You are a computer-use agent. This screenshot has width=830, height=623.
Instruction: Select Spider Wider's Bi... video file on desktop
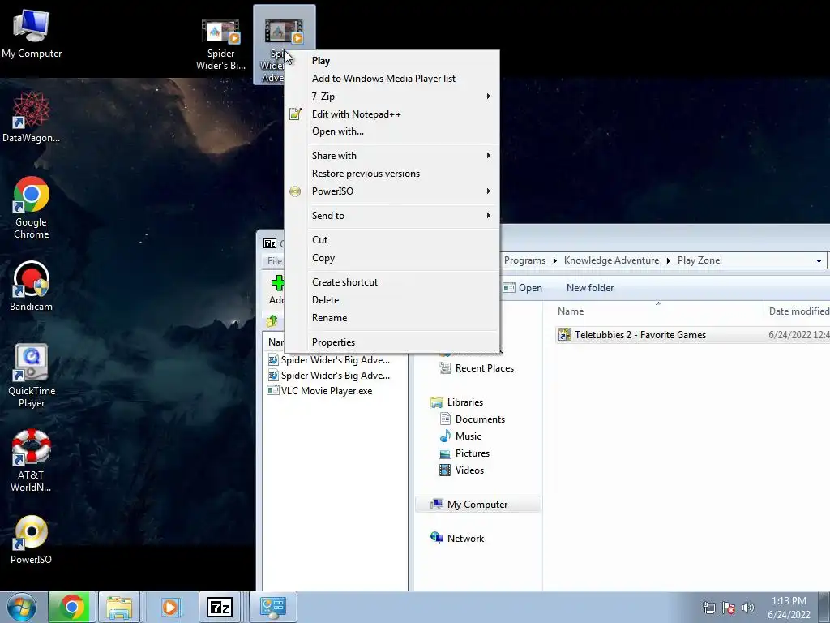pyautogui.click(x=220, y=45)
